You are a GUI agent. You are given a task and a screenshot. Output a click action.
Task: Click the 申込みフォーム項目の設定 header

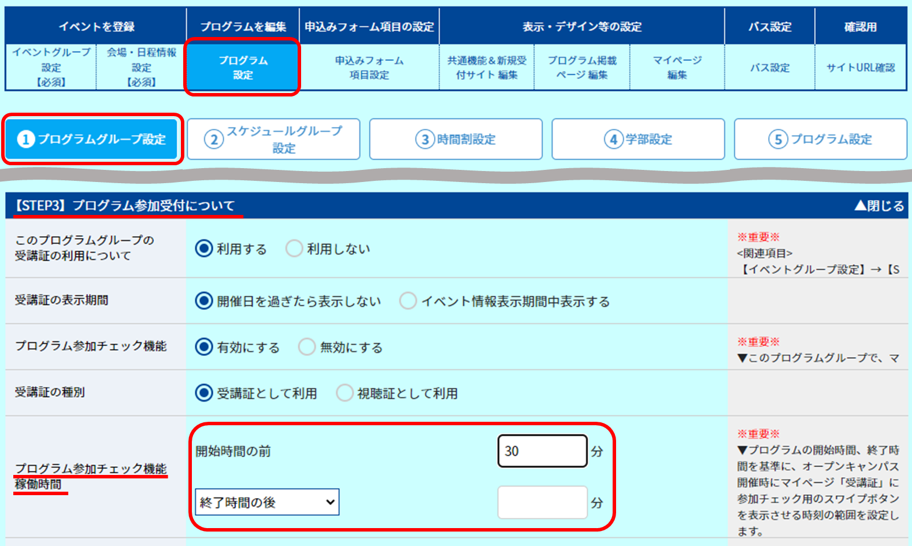[369, 27]
